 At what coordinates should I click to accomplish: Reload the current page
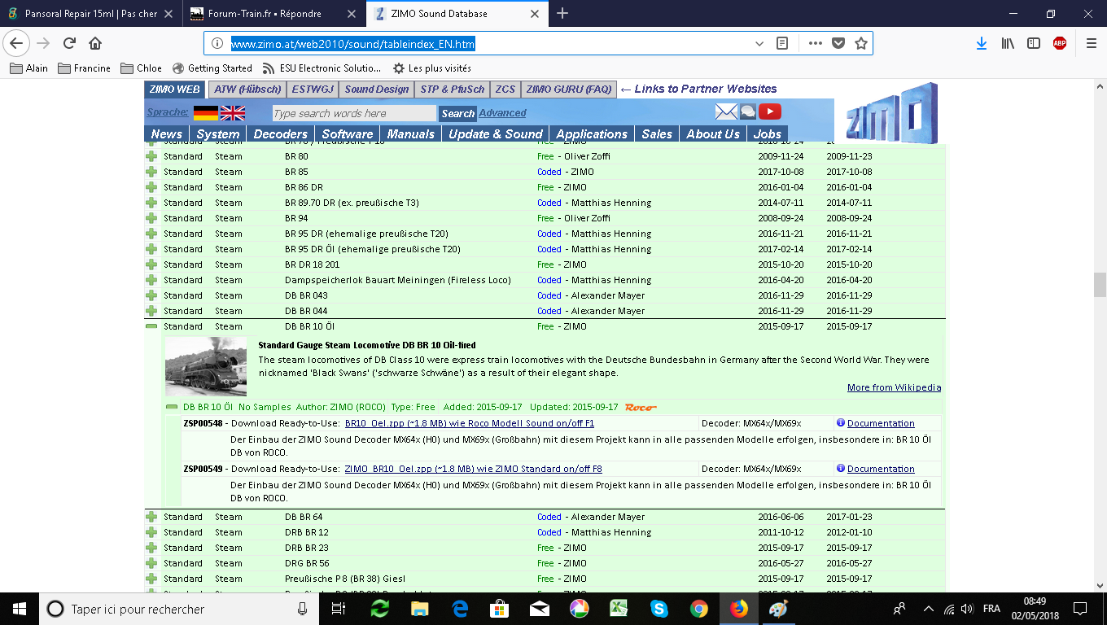(69, 44)
